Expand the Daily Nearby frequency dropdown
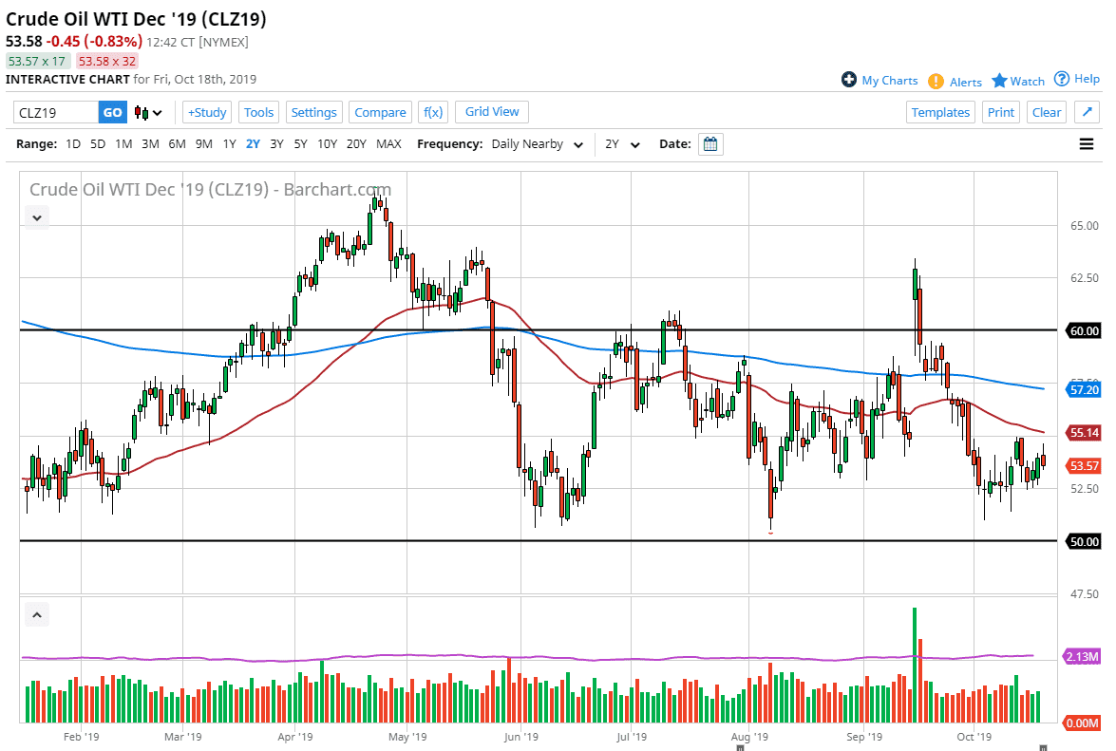The image size is (1116, 751). click(537, 144)
